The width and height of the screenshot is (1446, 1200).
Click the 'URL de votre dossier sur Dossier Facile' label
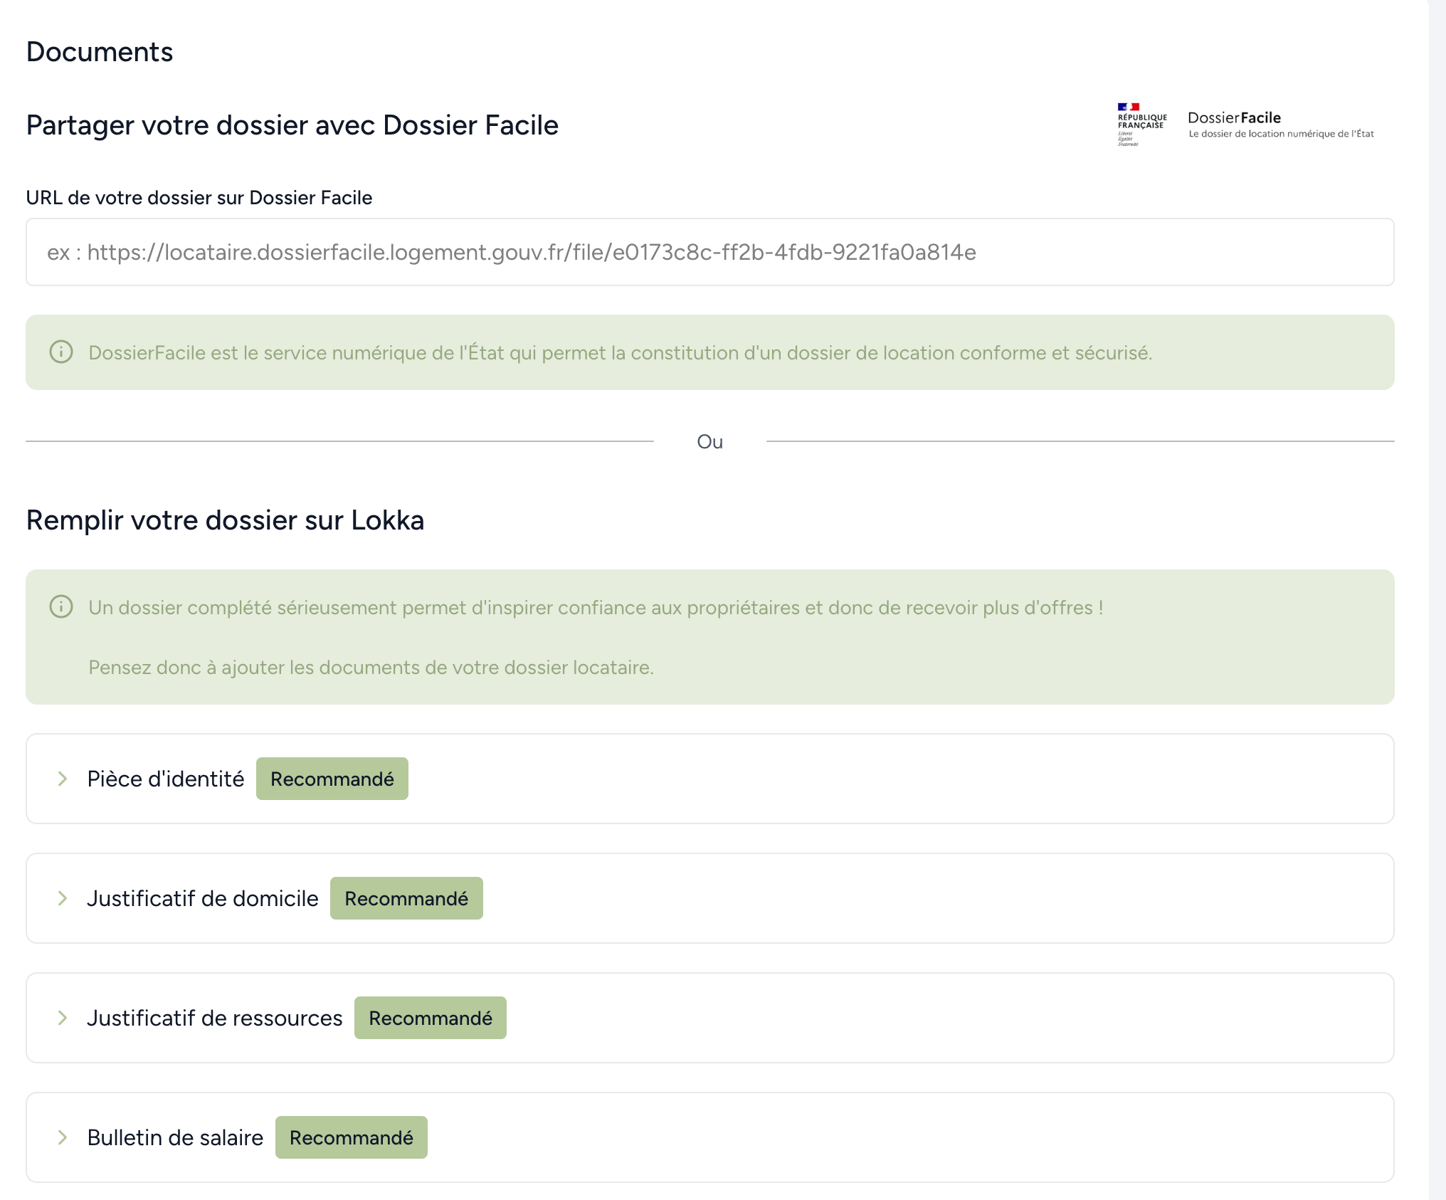pyautogui.click(x=199, y=198)
